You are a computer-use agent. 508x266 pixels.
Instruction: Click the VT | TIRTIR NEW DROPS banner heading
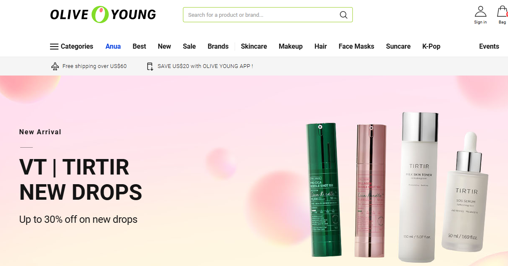(x=81, y=180)
